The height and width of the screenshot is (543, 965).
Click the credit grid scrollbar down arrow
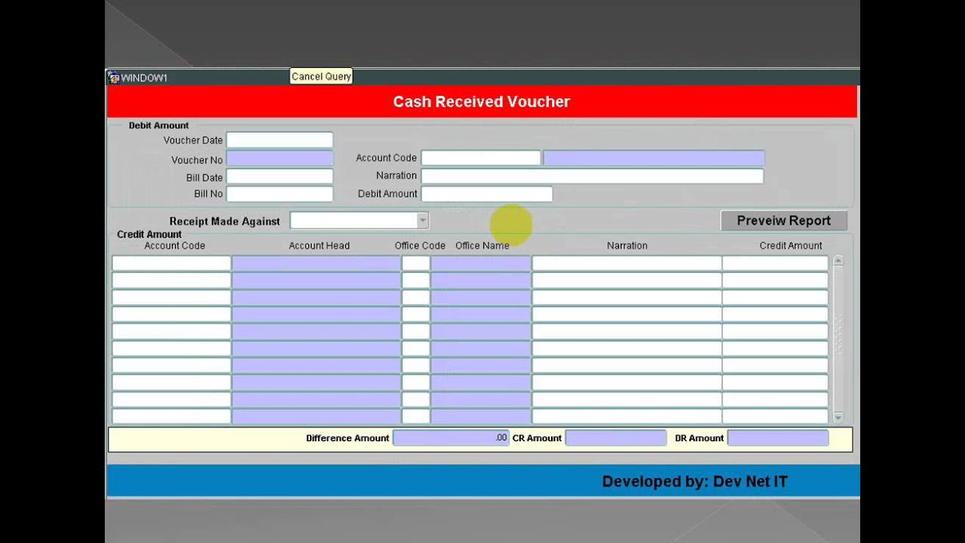pyautogui.click(x=838, y=418)
